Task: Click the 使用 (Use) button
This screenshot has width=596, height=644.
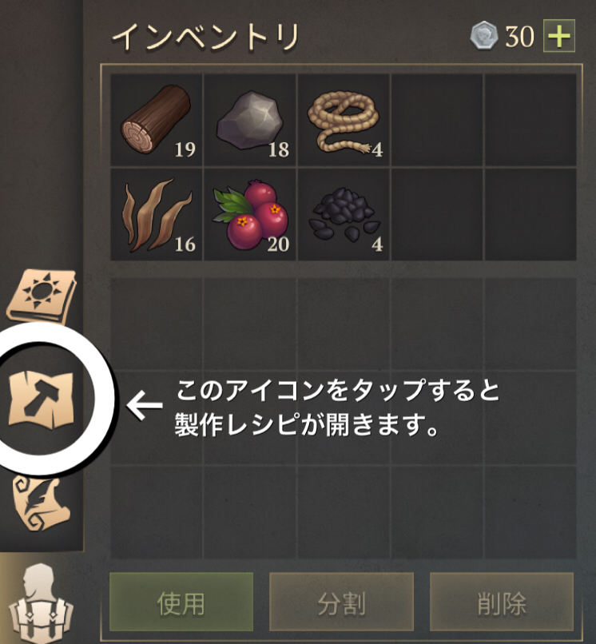Action: 181,602
